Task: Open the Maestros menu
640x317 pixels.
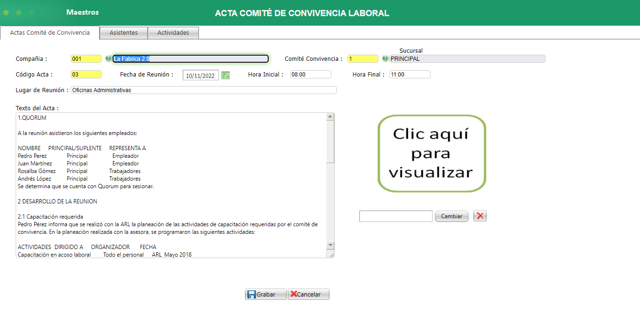Action: [x=82, y=13]
